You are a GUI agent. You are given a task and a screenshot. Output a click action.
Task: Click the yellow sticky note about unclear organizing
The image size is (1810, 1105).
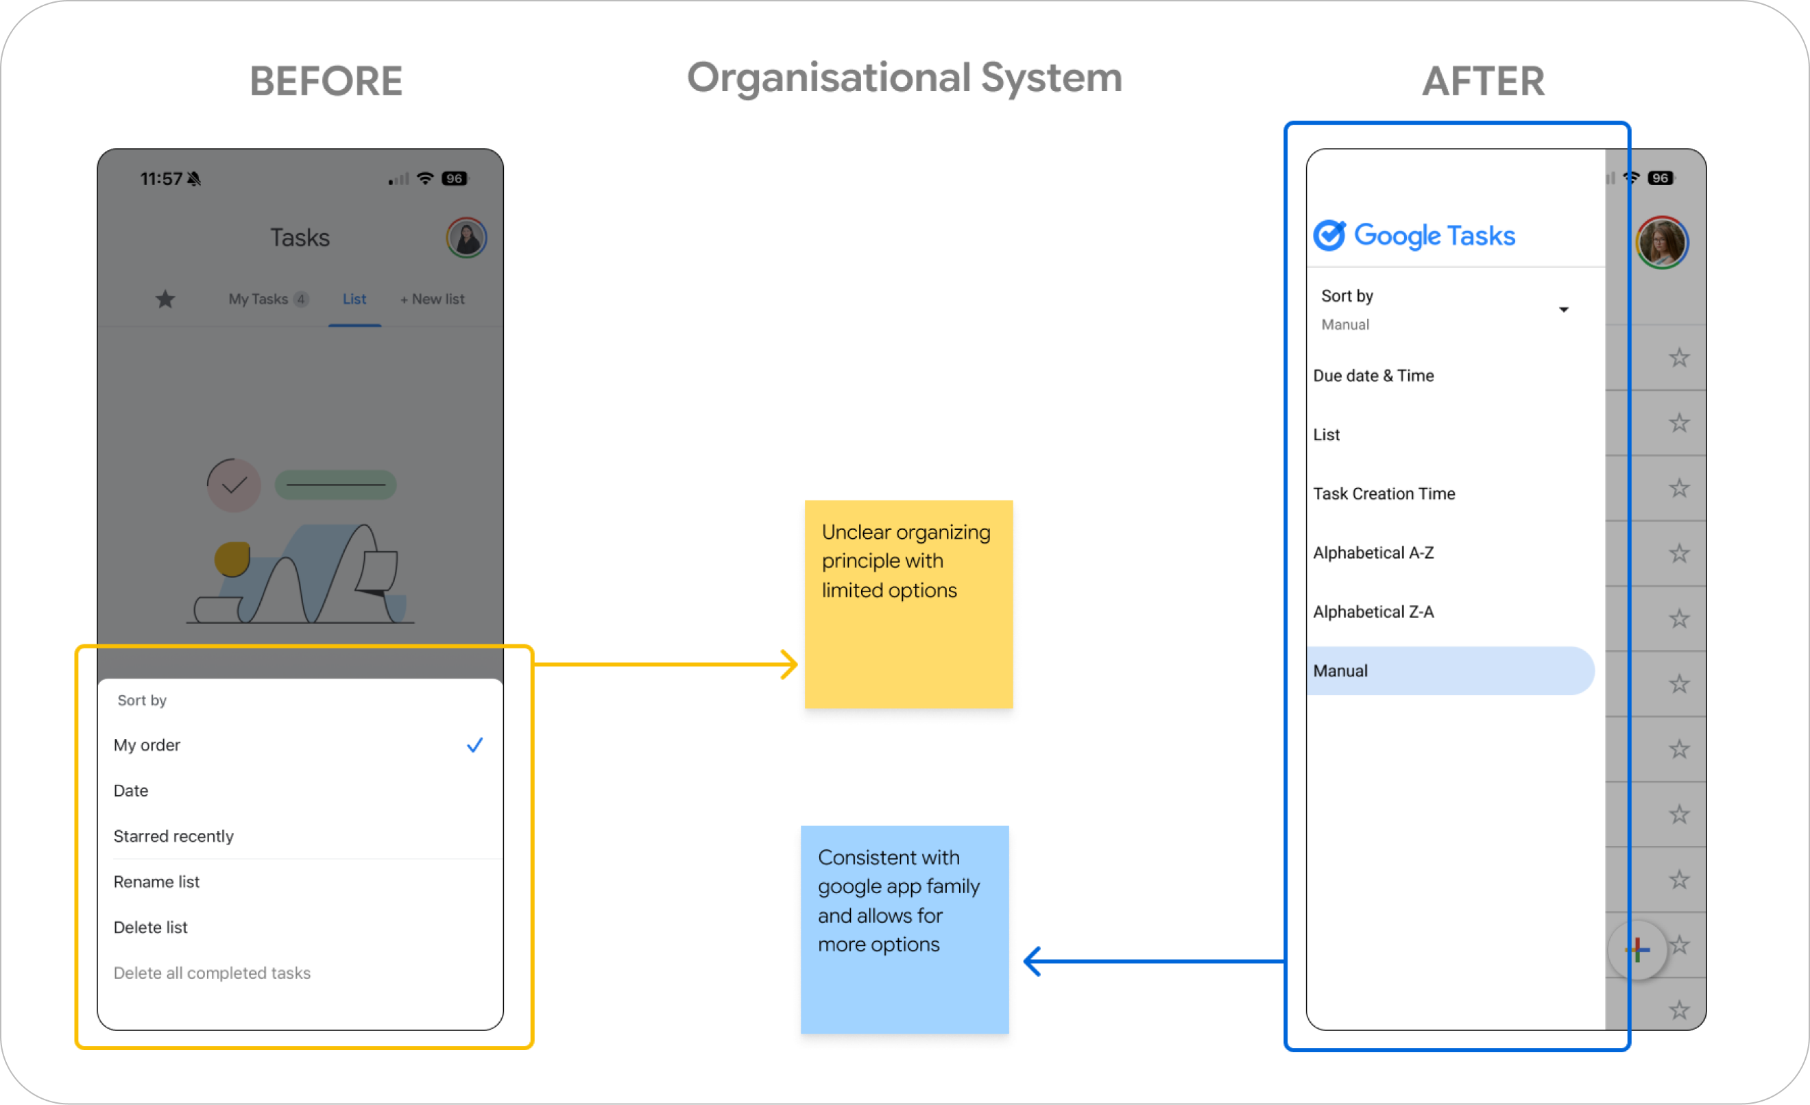pyautogui.click(x=908, y=605)
